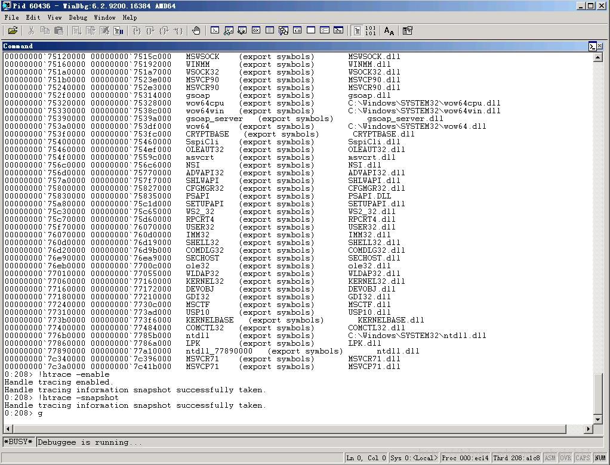Click the hand breakpoint icon
Image resolution: width=610 pixels, height=465 pixels.
click(196, 30)
